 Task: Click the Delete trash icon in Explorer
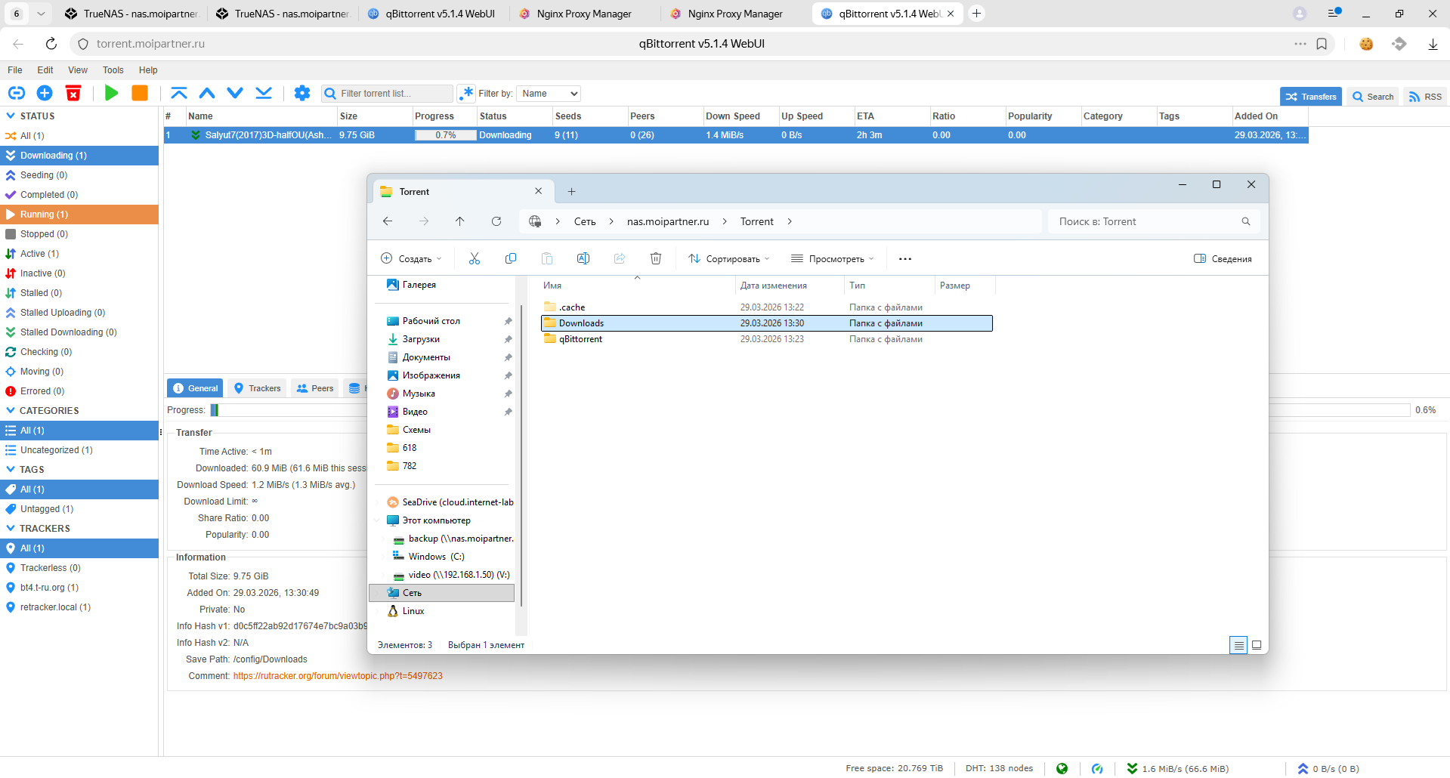(655, 258)
